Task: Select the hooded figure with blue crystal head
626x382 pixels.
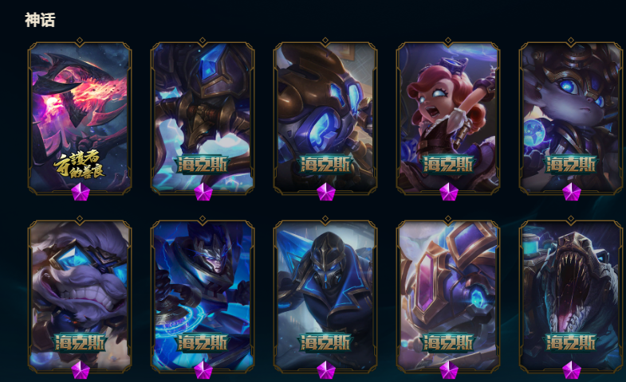Action: tap(203, 118)
